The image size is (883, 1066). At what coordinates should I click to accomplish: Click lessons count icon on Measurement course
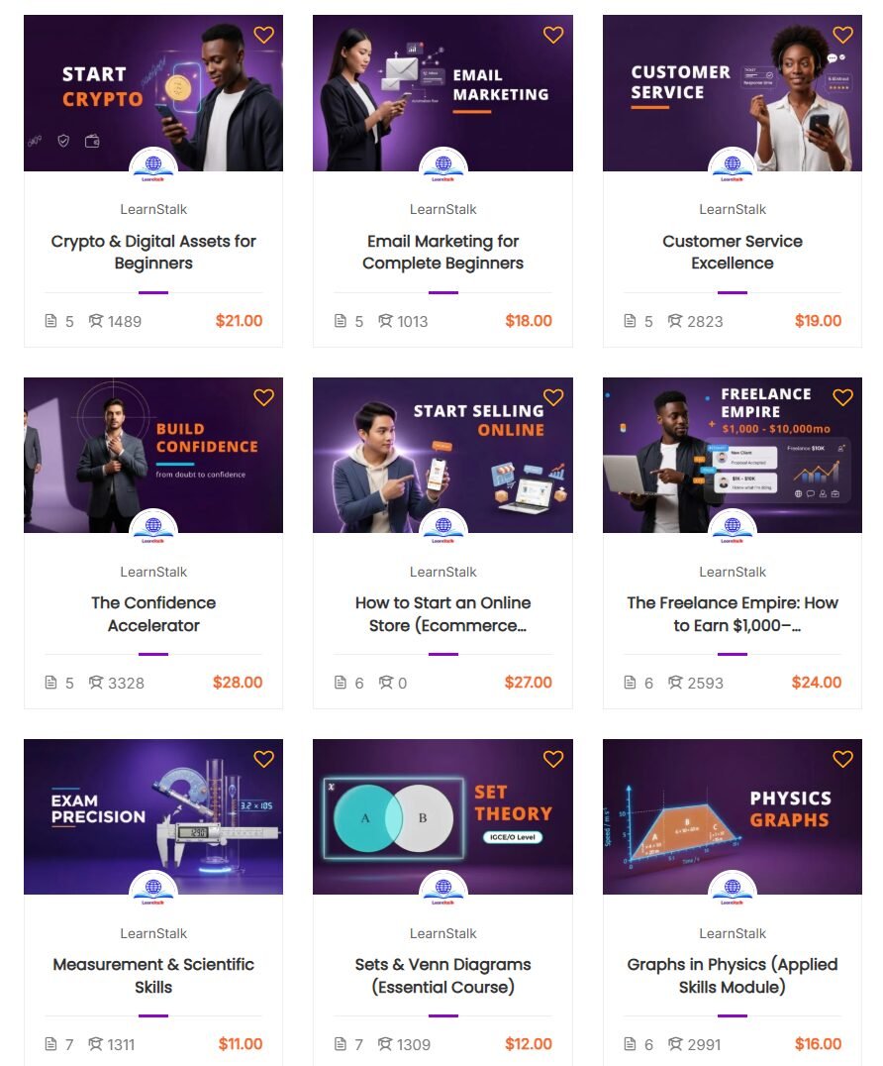coord(51,1044)
